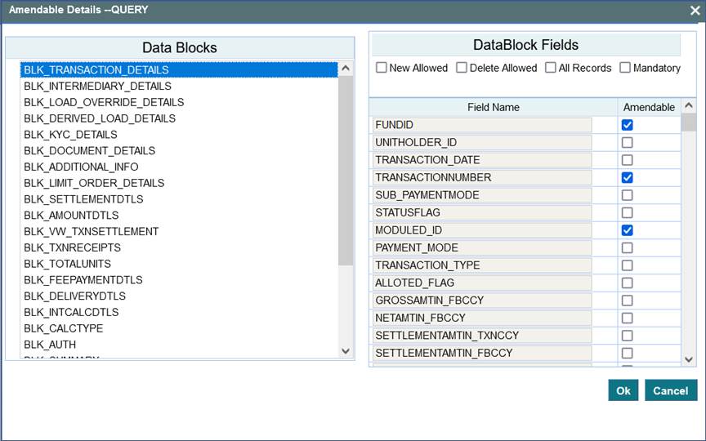This screenshot has width=706, height=441.
Task: Mark TRANSACTION_TYPE as amendable
Action: coord(628,265)
